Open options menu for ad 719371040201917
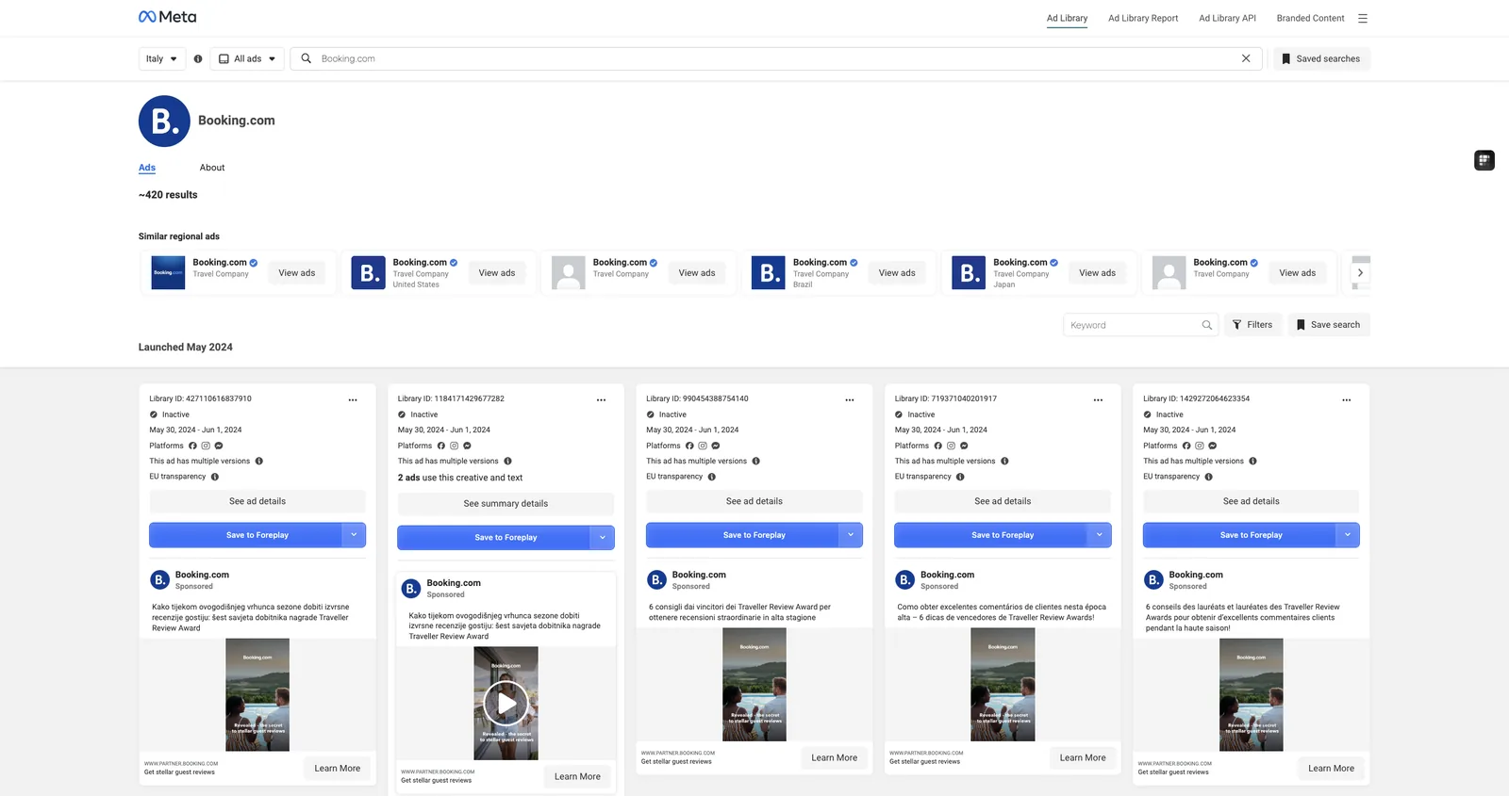 tap(1098, 399)
